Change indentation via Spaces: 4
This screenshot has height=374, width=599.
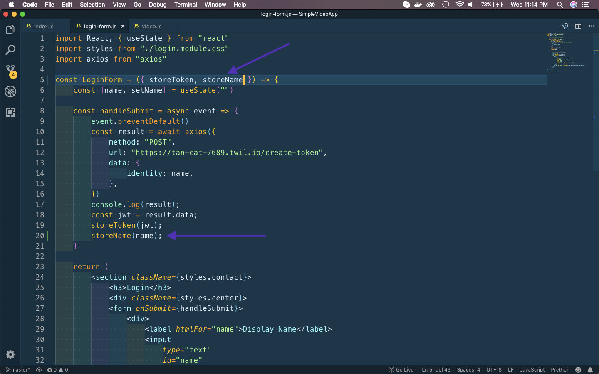pyautogui.click(x=468, y=370)
